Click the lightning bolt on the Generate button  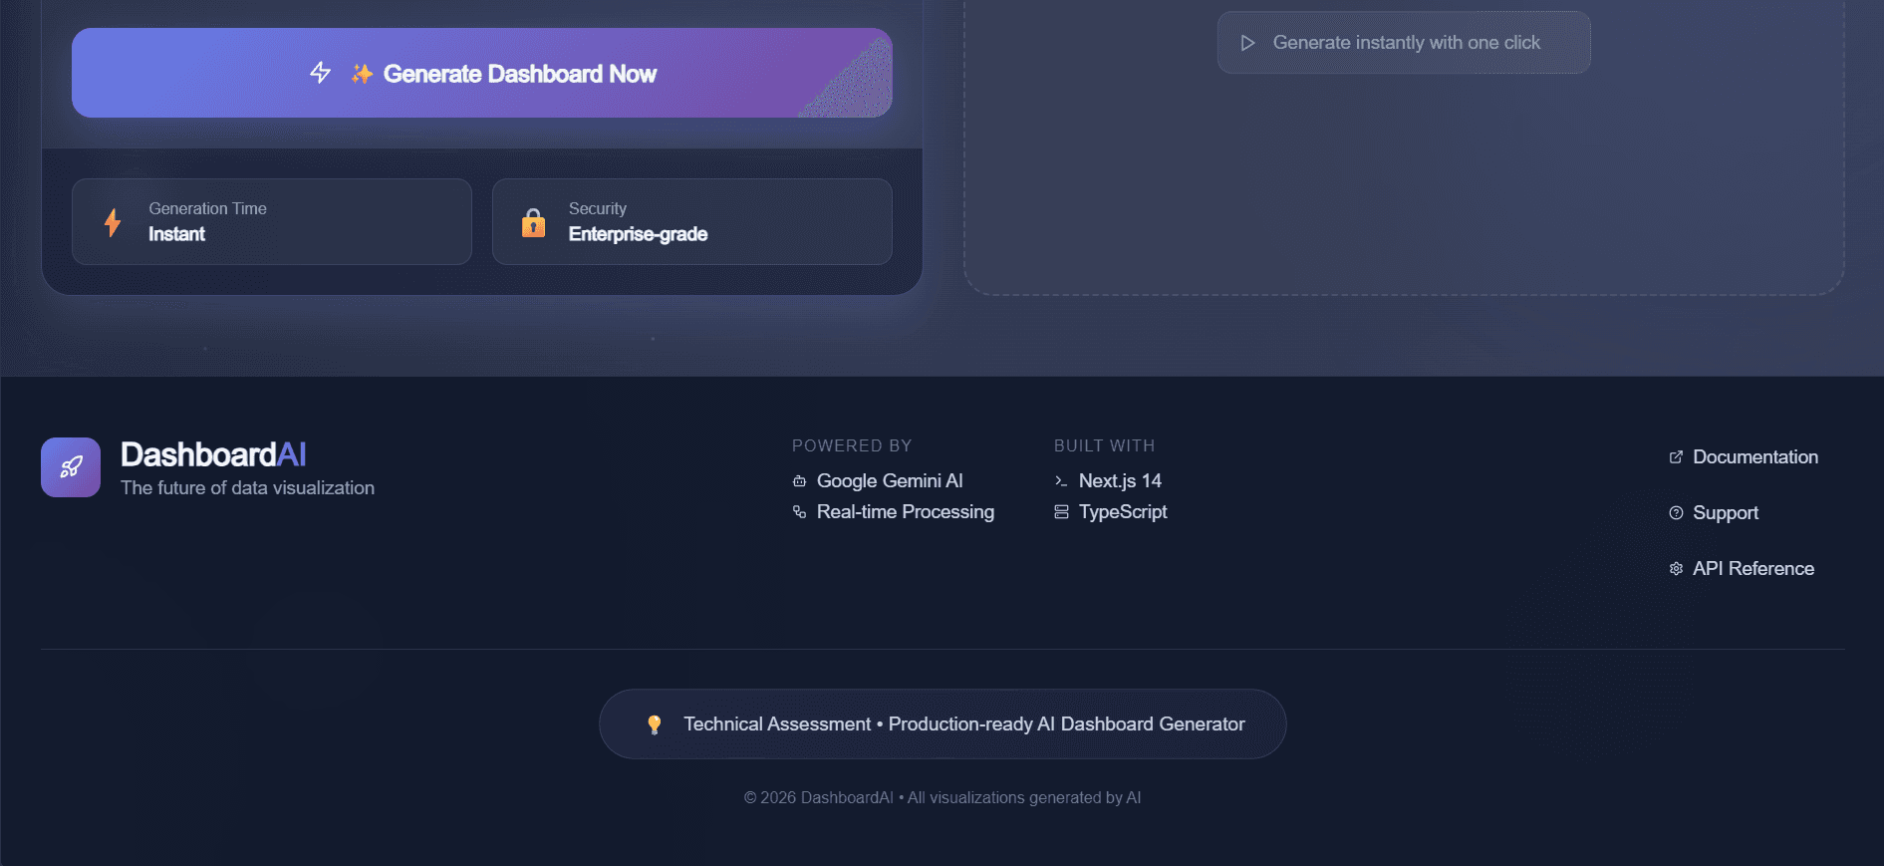pos(320,73)
